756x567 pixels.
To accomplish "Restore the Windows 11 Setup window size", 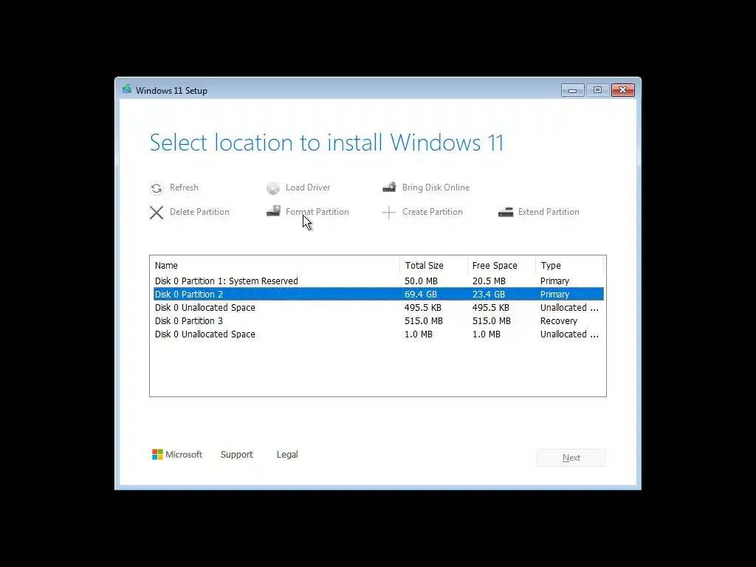I will coord(597,90).
